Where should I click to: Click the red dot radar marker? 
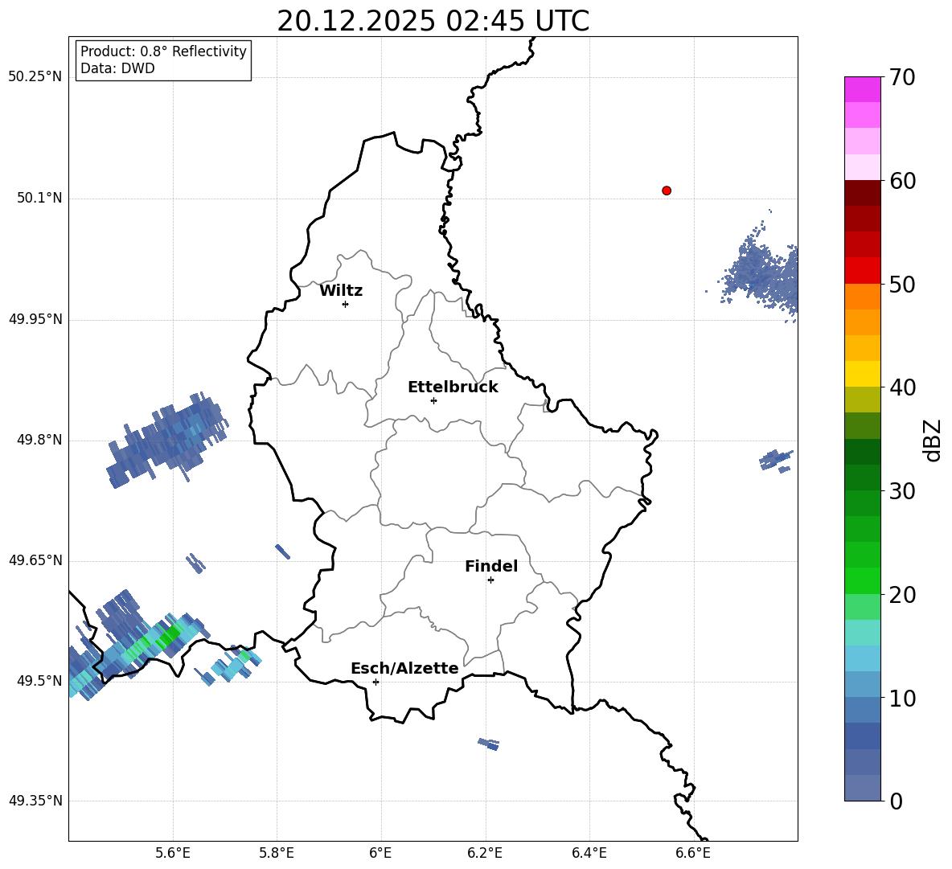point(667,191)
